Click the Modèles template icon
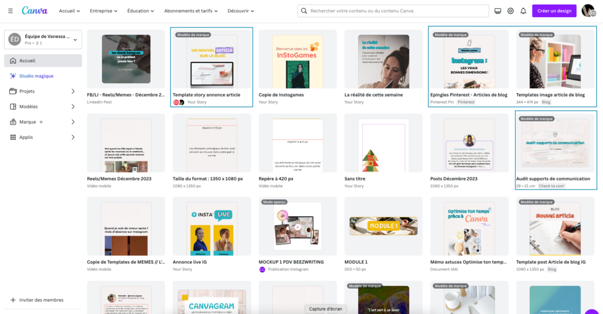603x314 pixels. click(13, 107)
